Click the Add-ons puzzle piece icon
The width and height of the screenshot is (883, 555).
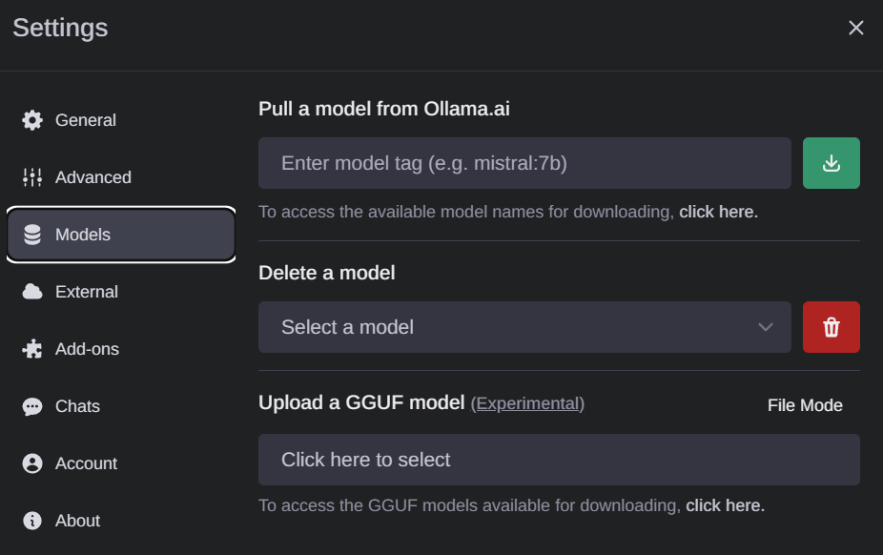(32, 349)
